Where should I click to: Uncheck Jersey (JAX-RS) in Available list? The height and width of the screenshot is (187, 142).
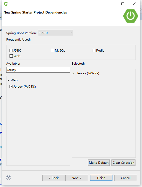click(11, 86)
